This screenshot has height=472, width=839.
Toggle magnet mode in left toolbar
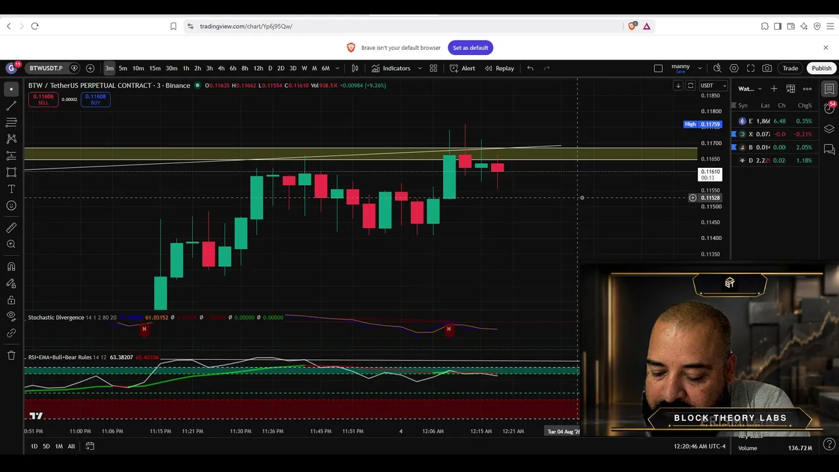(11, 267)
